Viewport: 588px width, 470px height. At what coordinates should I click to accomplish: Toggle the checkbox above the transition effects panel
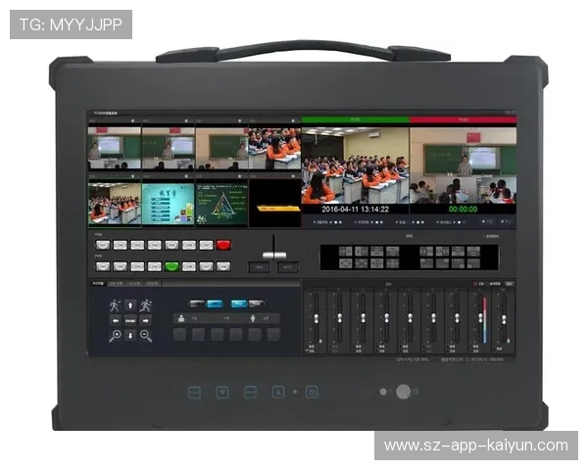point(484,236)
